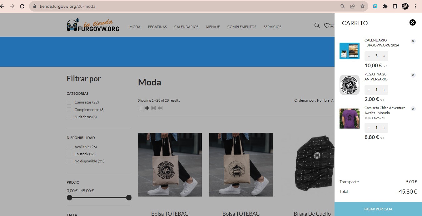This screenshot has width=422, height=216.
Task: Open the Menaje menu
Action: pyautogui.click(x=213, y=27)
